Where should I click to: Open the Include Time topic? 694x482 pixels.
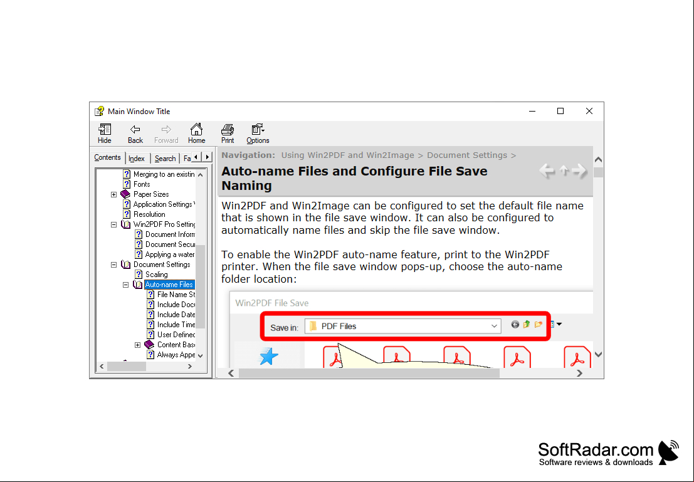(176, 325)
